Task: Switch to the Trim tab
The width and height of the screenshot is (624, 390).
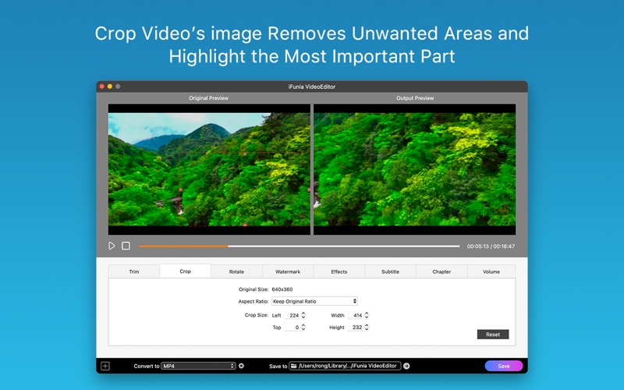Action: [x=134, y=271]
